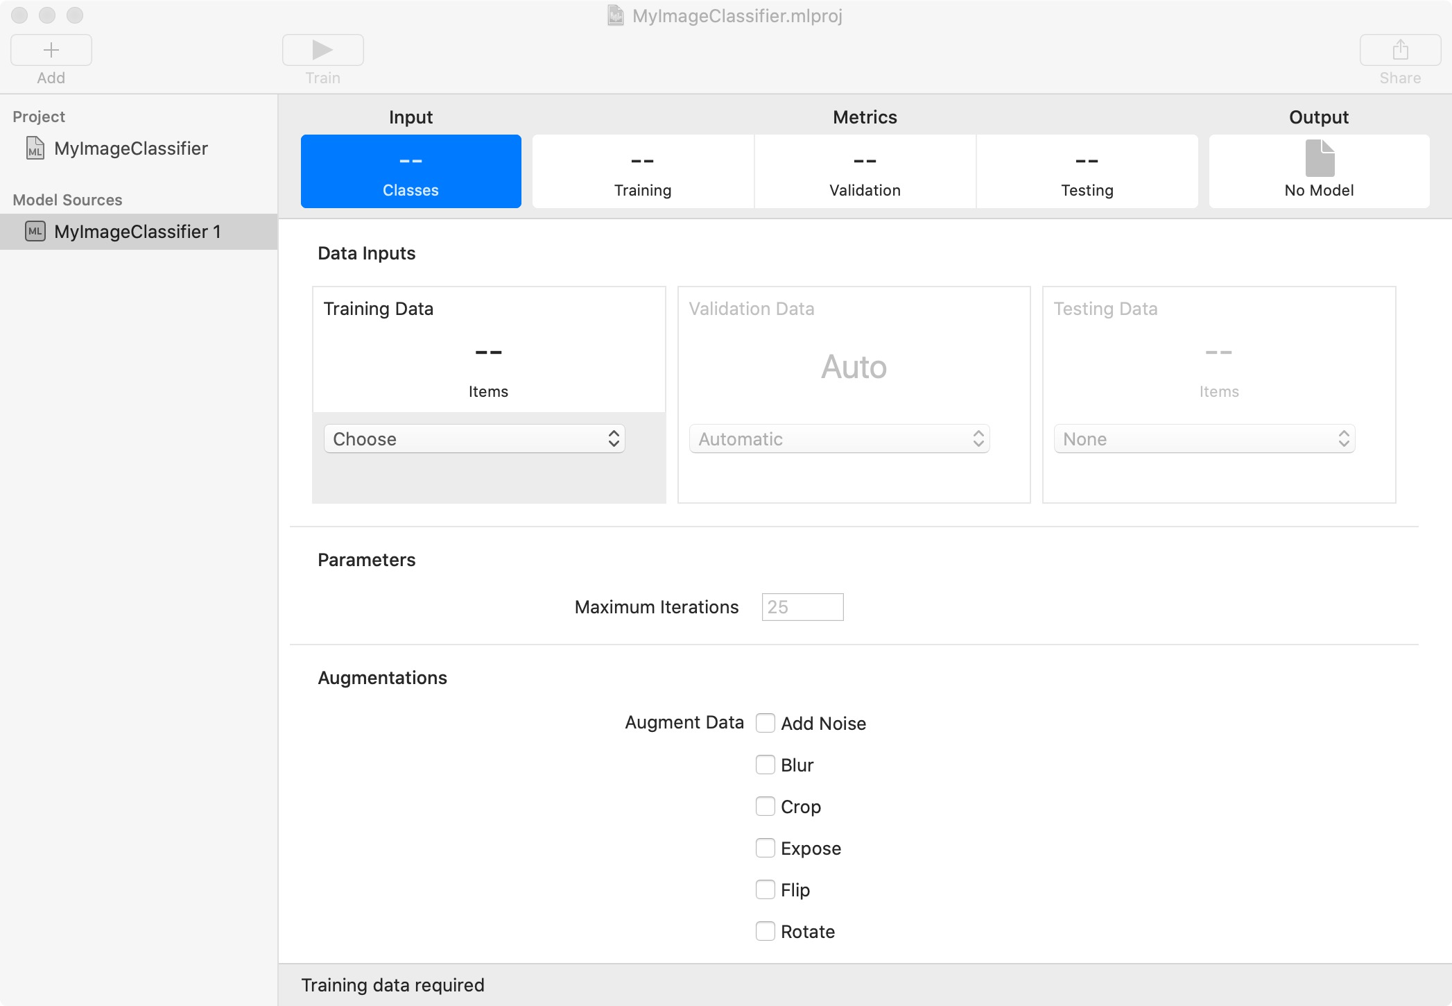Open the Testing metrics tab
Viewport: 1452px width, 1006px height.
[1087, 172]
